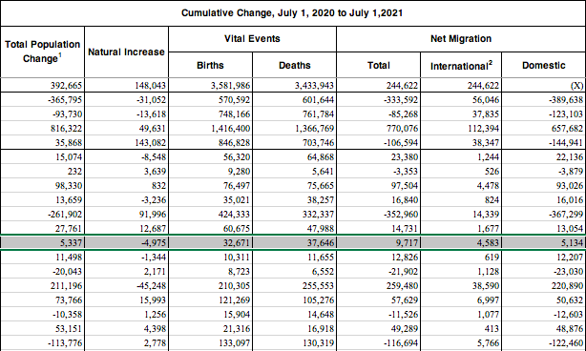Click the international cell showing 38,590
This screenshot has width=586, height=351.
[461, 285]
